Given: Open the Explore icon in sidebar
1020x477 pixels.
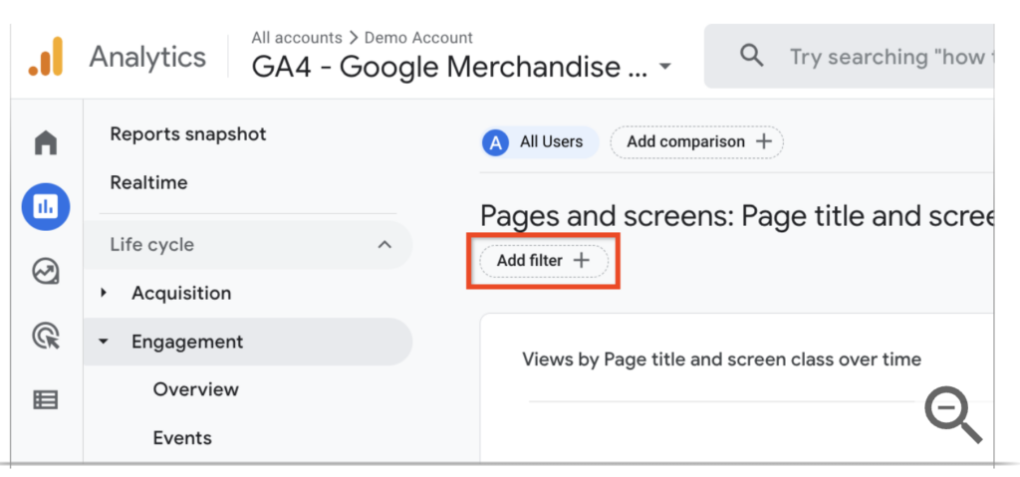Looking at the screenshot, I should [46, 272].
